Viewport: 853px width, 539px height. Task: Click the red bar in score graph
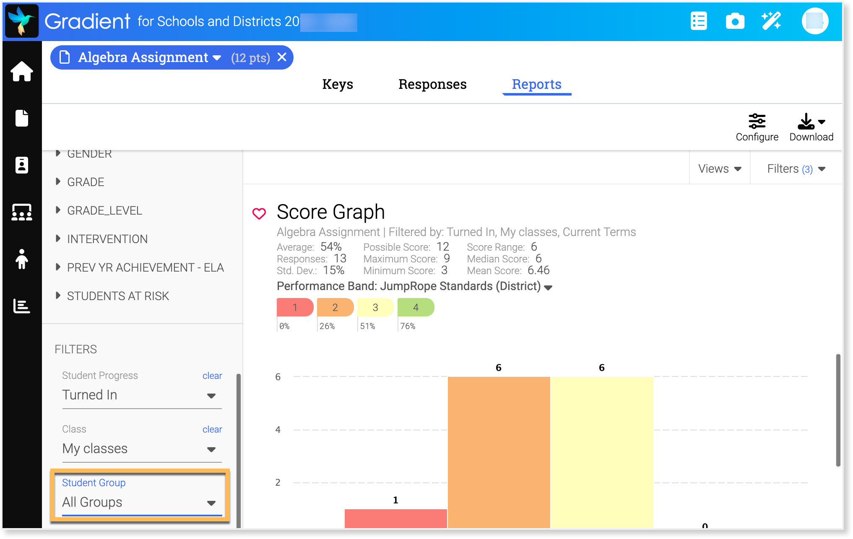click(395, 518)
